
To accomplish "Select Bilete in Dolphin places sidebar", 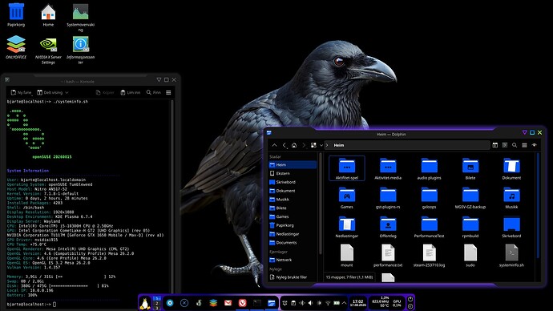I will [293, 208].
